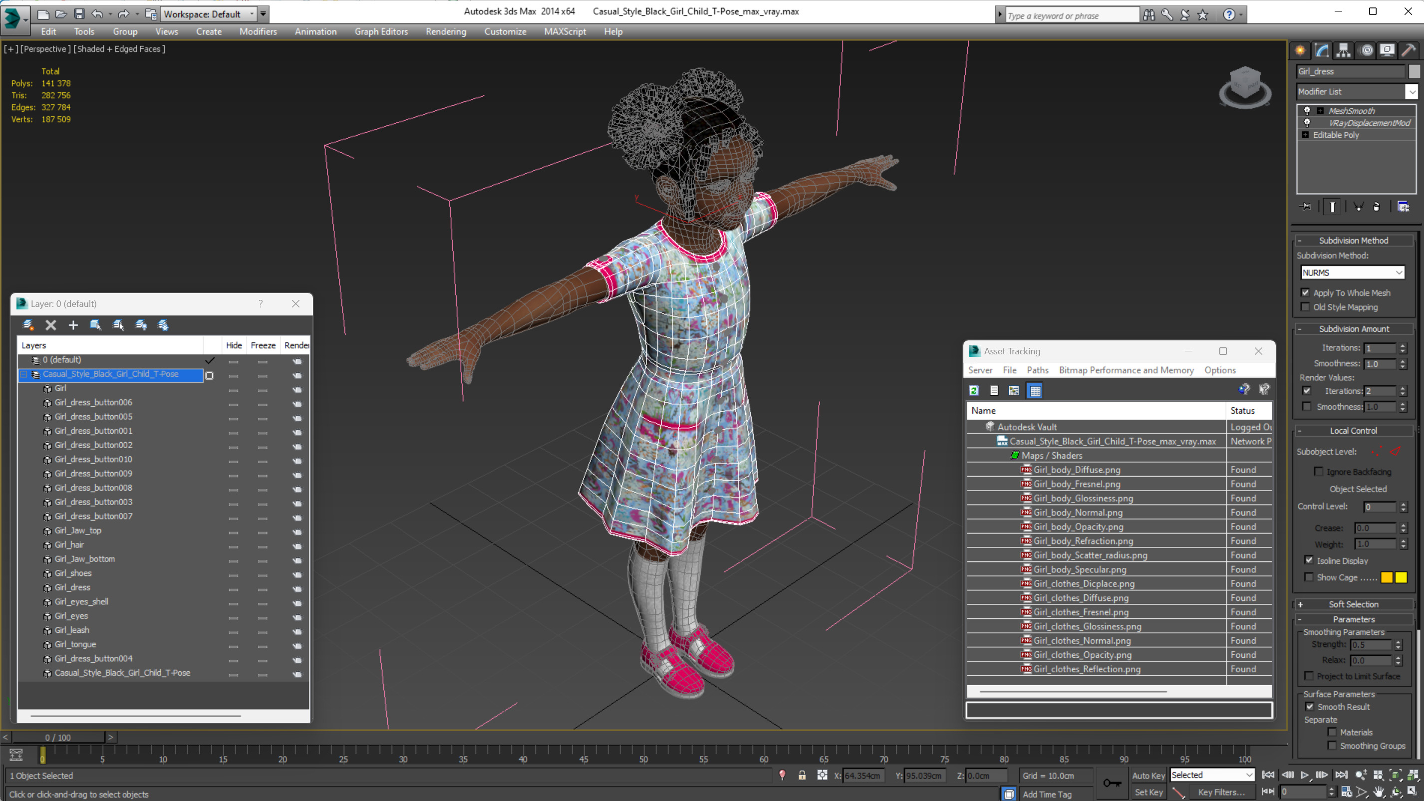Enable Old Style Mapping checkbox

1306,307
